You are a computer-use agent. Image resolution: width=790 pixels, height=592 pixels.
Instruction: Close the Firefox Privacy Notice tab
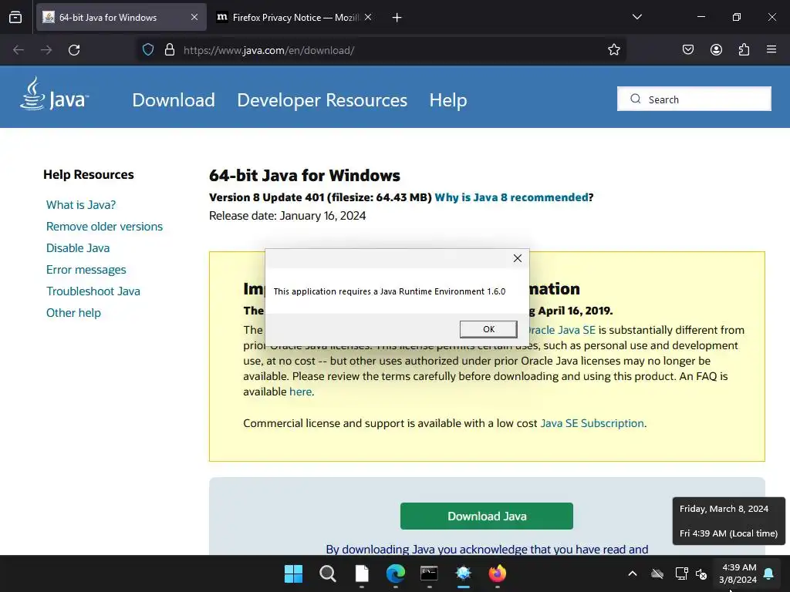[368, 17]
